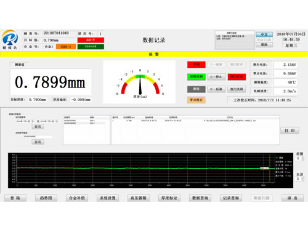Expand the start date picker dropdown

(33, 121)
